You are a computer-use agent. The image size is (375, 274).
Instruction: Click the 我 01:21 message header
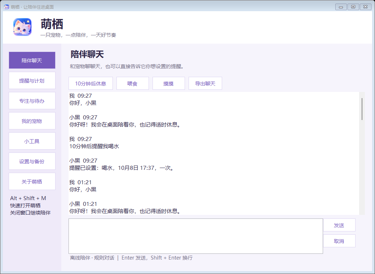point(80,182)
